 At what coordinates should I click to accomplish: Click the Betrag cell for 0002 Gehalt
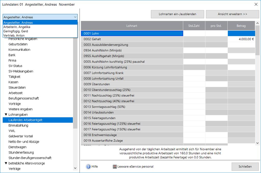point(241,39)
